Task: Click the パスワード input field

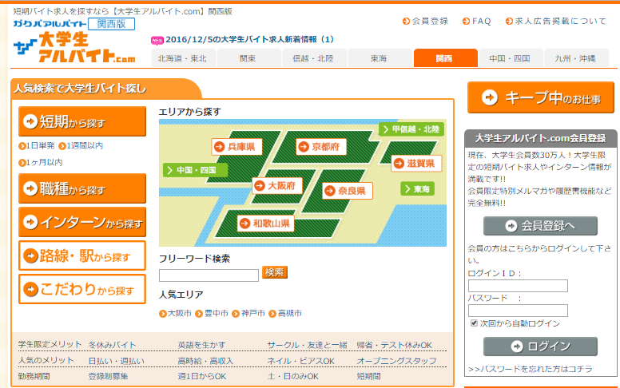Action: (x=518, y=311)
